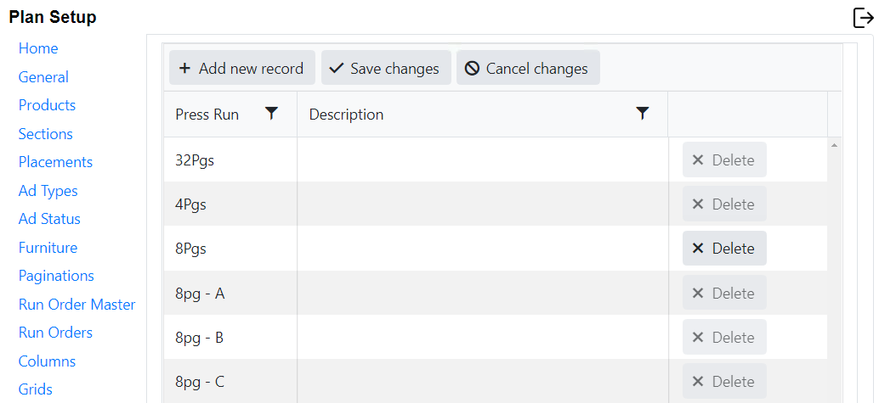Cancel changes in the grid
The height and width of the screenshot is (403, 879).
tap(527, 69)
